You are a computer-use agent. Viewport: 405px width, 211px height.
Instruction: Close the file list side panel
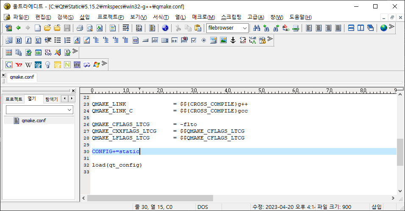(x=73, y=90)
